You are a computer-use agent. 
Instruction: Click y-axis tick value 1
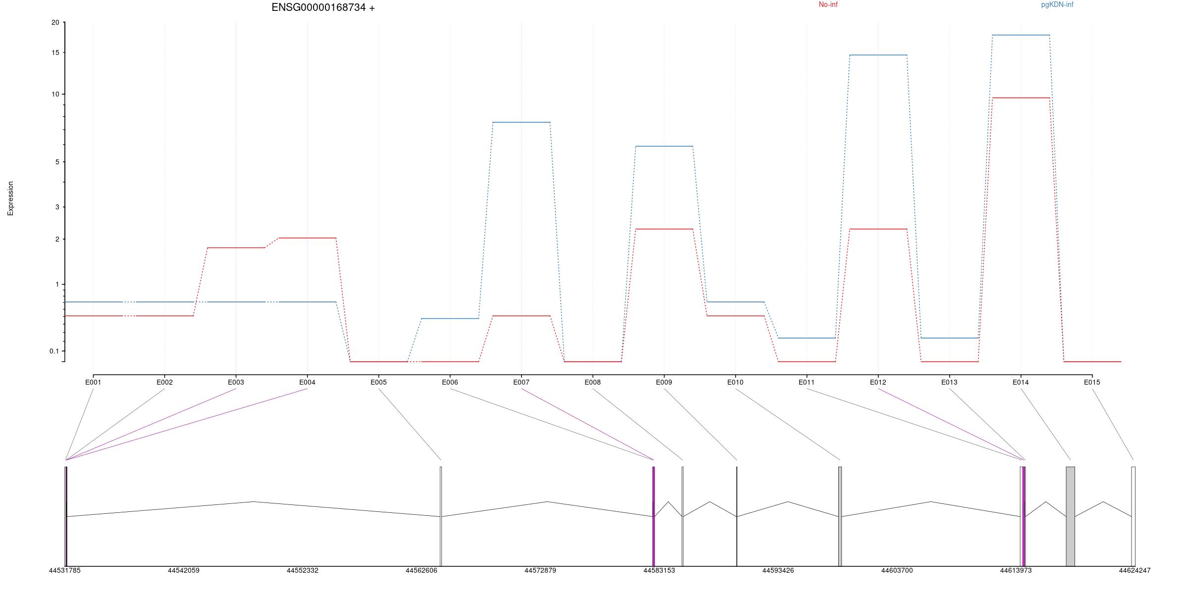(x=57, y=284)
